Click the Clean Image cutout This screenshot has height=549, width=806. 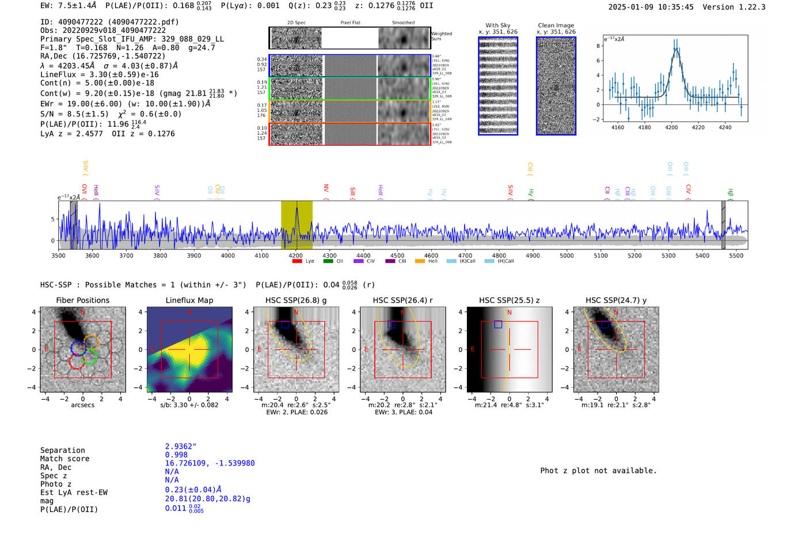point(556,86)
